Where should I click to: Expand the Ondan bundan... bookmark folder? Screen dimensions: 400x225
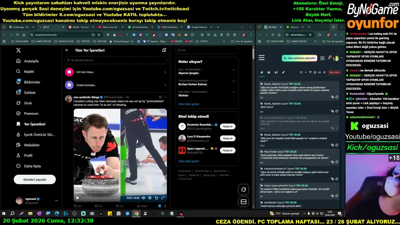pyautogui.click(x=116, y=85)
